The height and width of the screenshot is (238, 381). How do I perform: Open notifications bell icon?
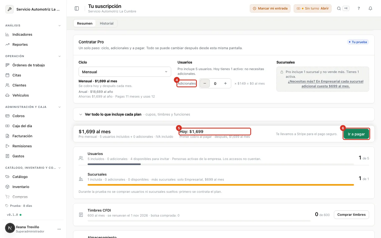[x=370, y=8]
